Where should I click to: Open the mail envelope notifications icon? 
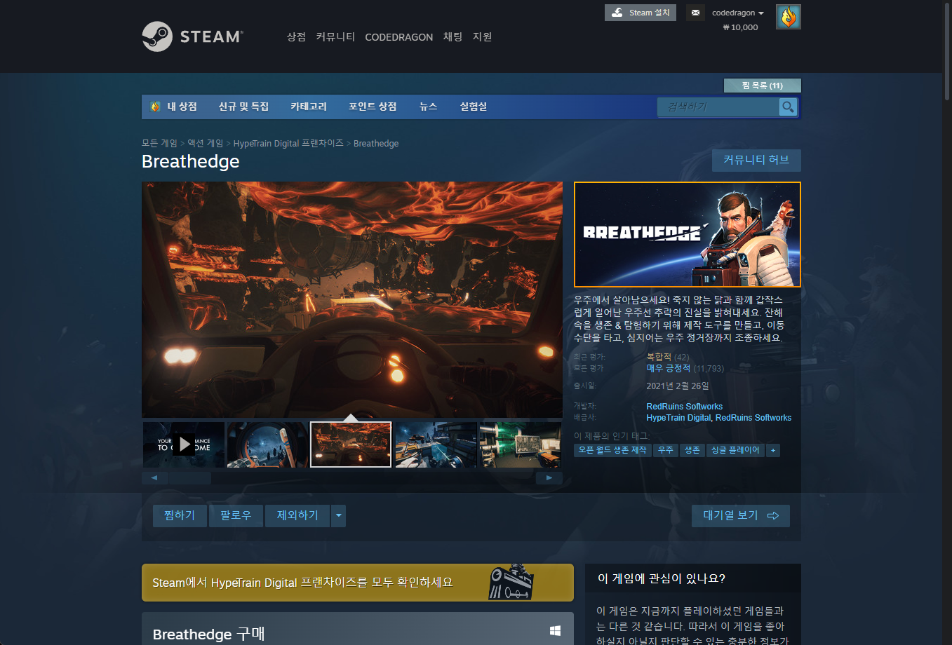click(x=695, y=13)
